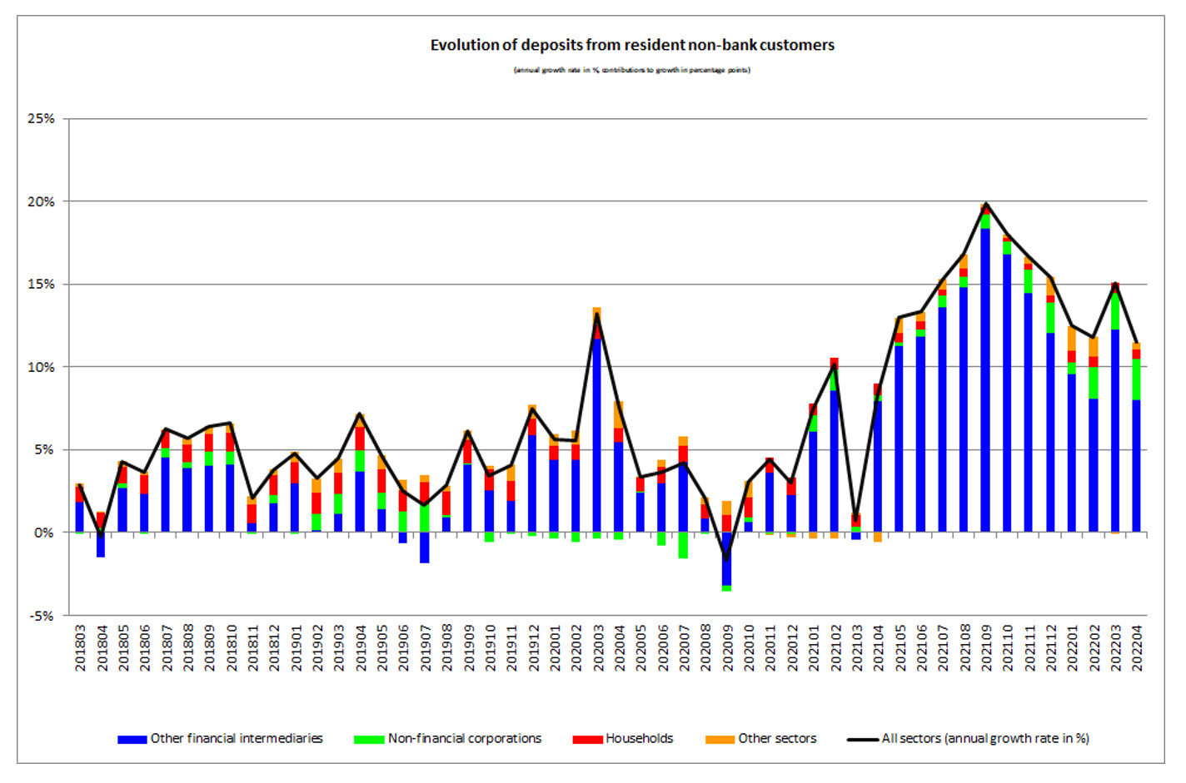
Task: Select the green Non-financial corporations legend swatch
Action: pos(369,739)
